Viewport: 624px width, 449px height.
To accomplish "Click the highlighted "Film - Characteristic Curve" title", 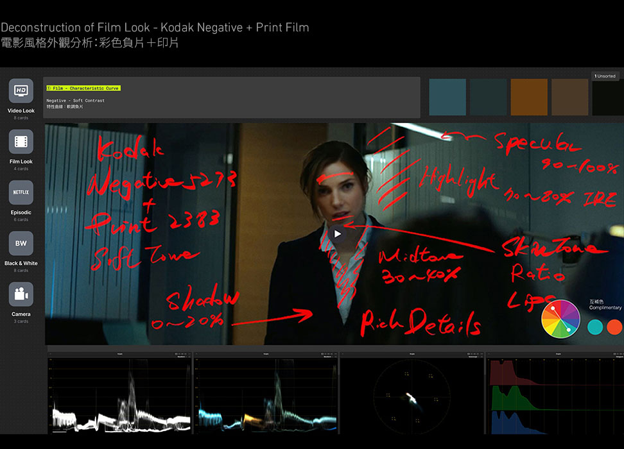I will [83, 89].
